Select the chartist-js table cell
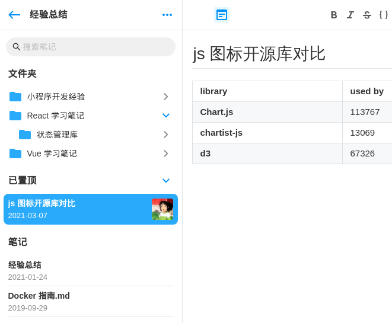The height and width of the screenshot is (323, 392). (x=267, y=133)
